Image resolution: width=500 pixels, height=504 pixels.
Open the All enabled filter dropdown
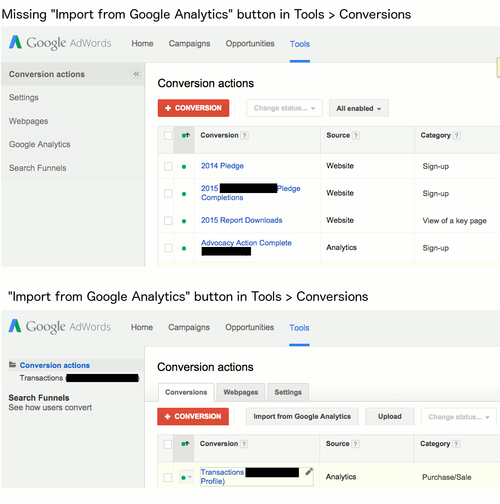coord(358,108)
